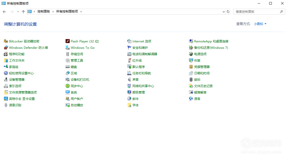Select the 所有控制面板项 breadcrumb item
288x161 pixels.
[67, 11]
